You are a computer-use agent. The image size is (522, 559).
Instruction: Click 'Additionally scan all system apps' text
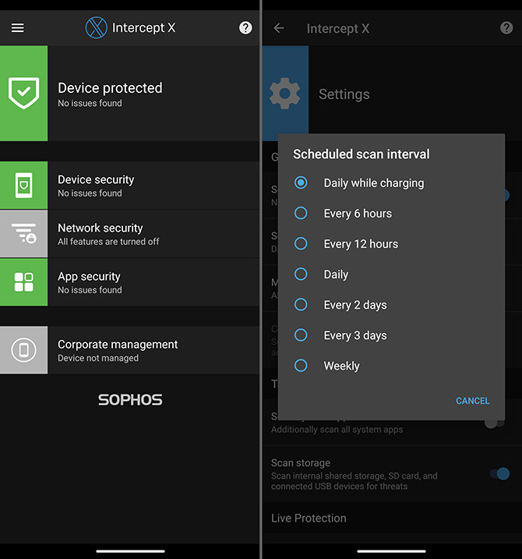point(337,430)
